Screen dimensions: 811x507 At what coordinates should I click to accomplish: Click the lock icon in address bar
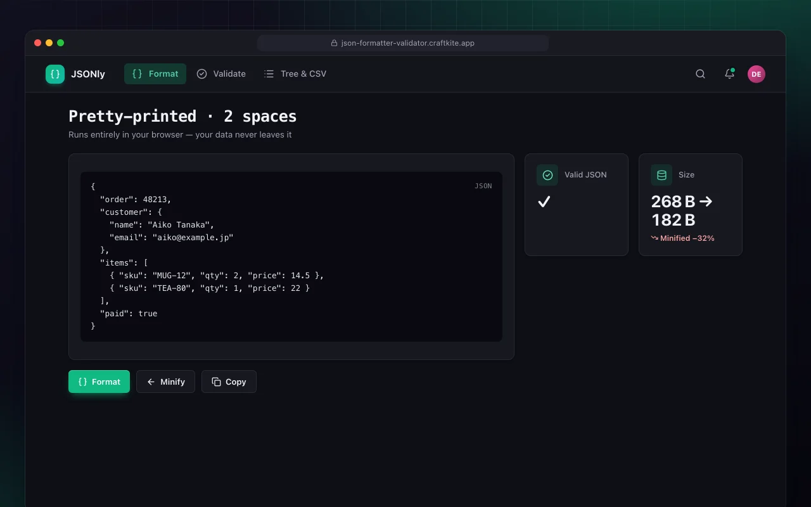click(x=335, y=43)
